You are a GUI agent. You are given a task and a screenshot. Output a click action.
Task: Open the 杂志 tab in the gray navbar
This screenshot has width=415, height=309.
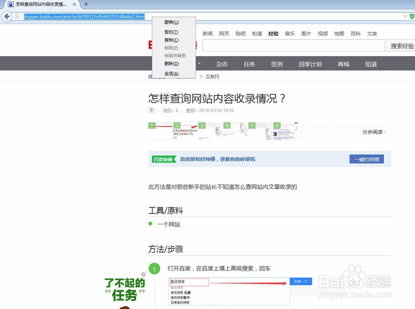click(222, 64)
